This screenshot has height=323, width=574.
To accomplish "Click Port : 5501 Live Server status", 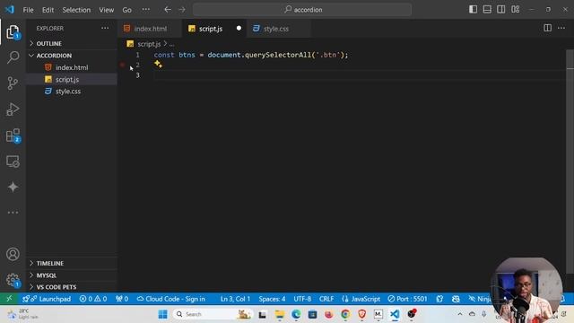I will pyautogui.click(x=407, y=299).
